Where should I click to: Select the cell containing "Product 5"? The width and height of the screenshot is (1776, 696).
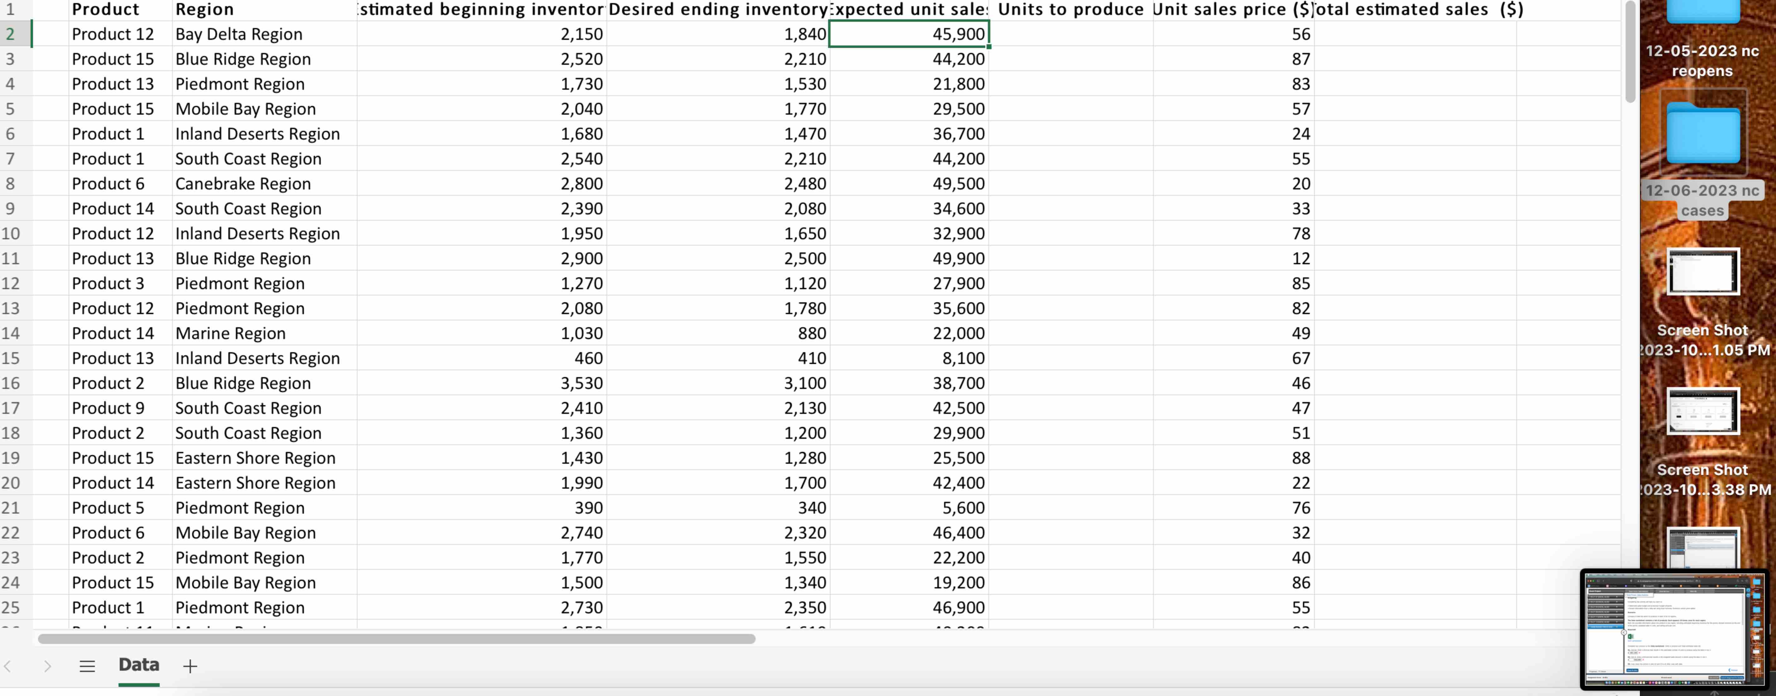pos(108,507)
